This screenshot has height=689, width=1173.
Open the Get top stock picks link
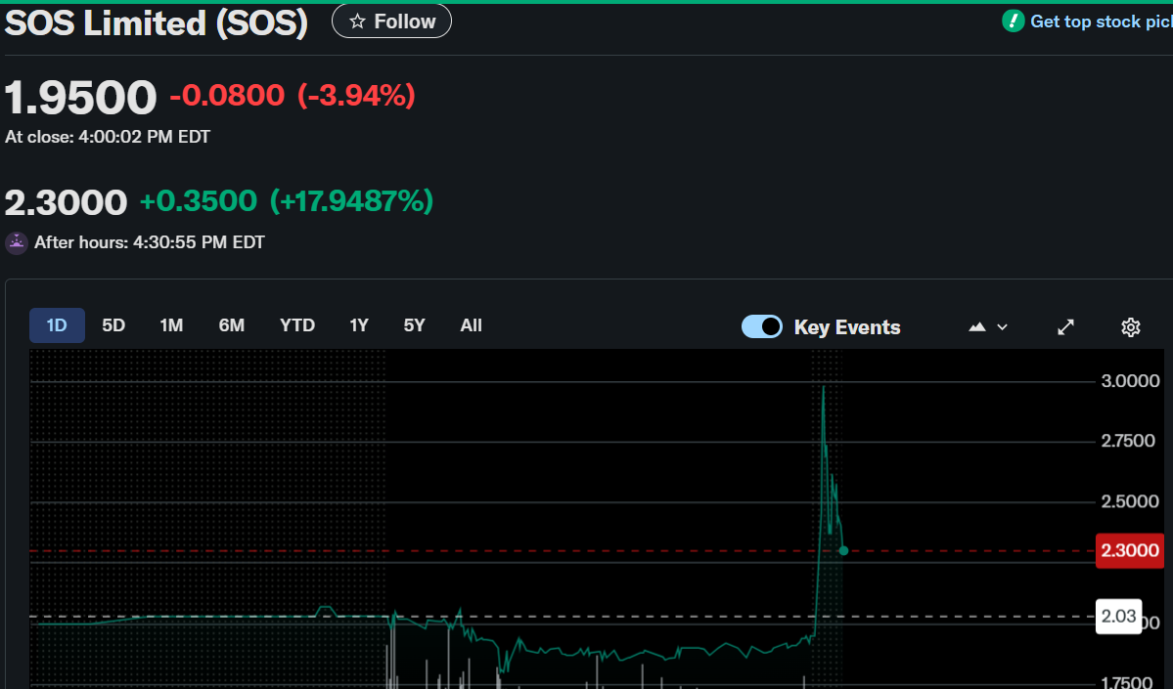pyautogui.click(x=1102, y=21)
